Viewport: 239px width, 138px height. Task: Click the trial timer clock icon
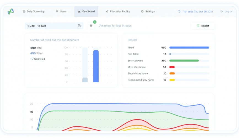(179, 11)
